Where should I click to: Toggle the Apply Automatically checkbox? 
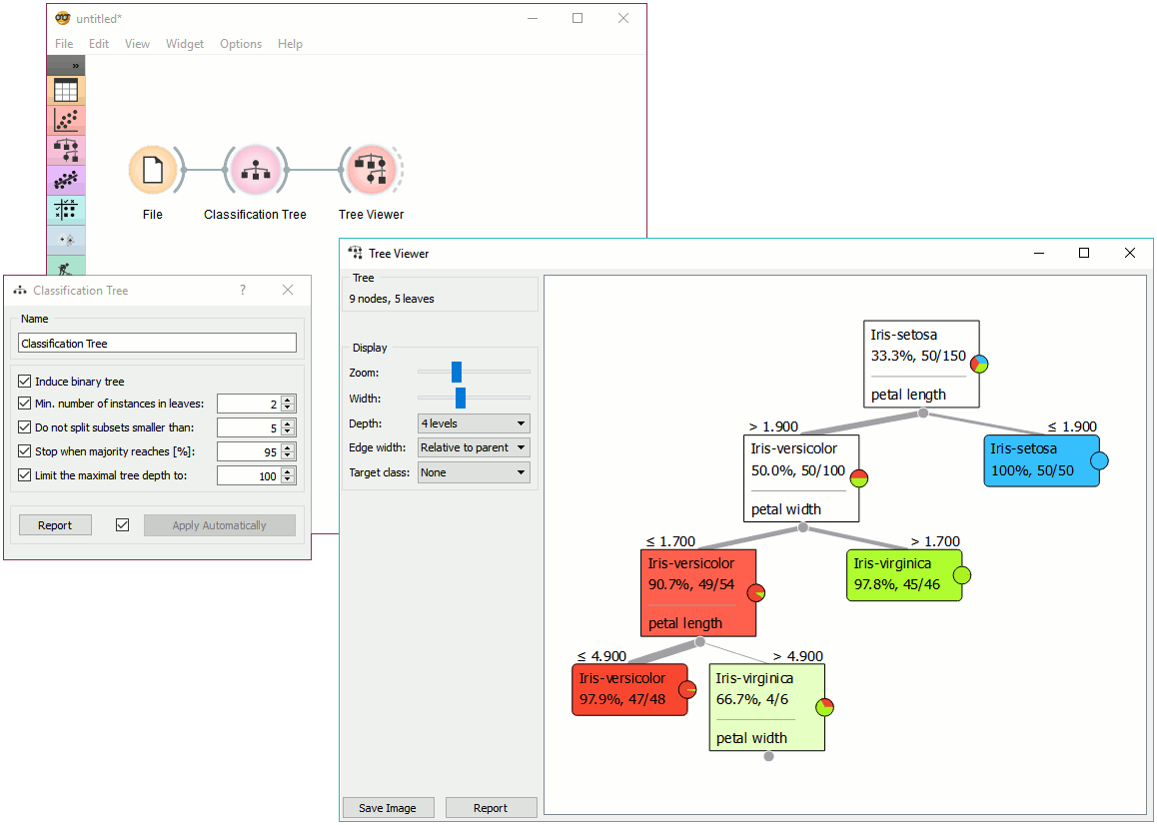[123, 524]
